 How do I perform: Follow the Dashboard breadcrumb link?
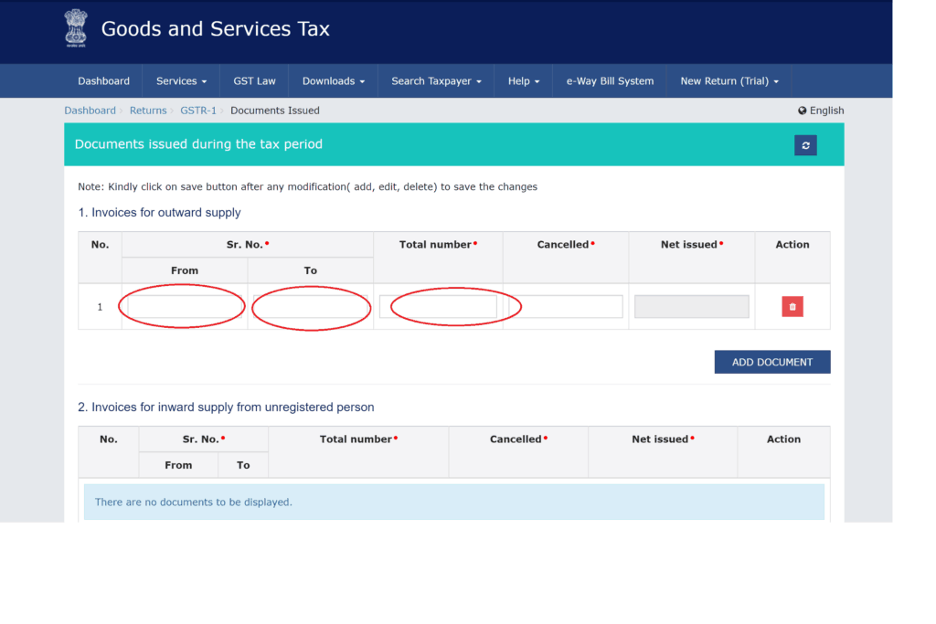click(90, 111)
